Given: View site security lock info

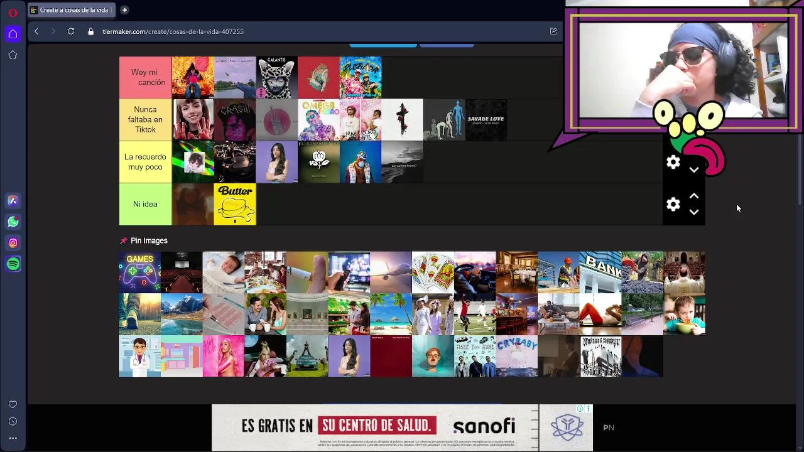Looking at the screenshot, I should coord(91,31).
